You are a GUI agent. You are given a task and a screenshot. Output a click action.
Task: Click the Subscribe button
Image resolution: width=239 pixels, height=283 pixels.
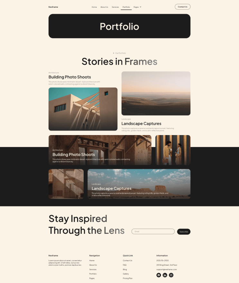click(x=184, y=232)
